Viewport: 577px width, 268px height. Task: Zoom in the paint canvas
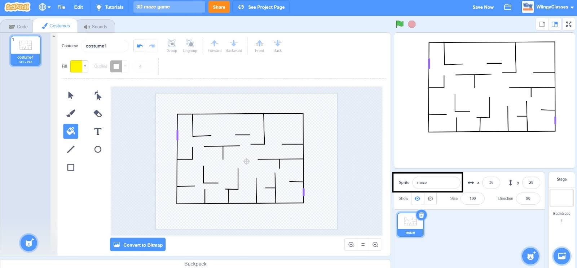[375, 245]
